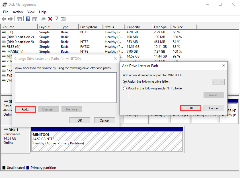This screenshot has height=178, width=240.
Task: Click the checklist settings toolbar icon
Action: (x=63, y=19)
